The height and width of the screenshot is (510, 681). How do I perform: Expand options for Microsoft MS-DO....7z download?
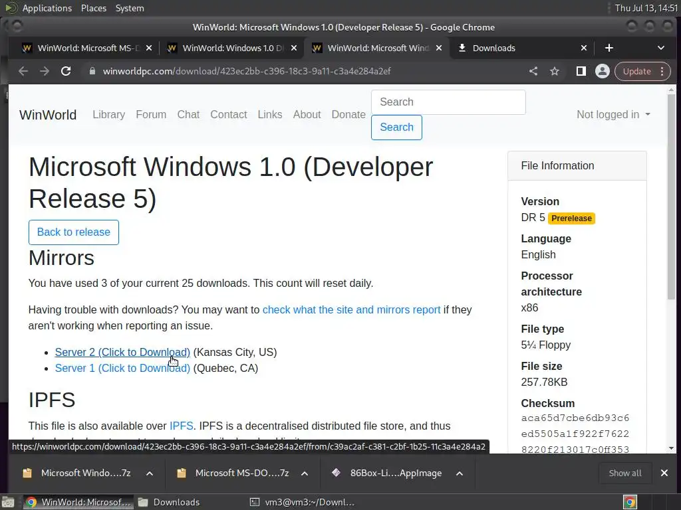pyautogui.click(x=305, y=473)
